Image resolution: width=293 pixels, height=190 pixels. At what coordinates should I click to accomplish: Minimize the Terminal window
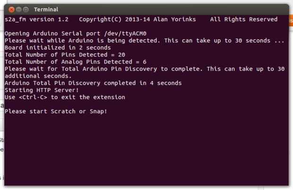click(x=19, y=9)
